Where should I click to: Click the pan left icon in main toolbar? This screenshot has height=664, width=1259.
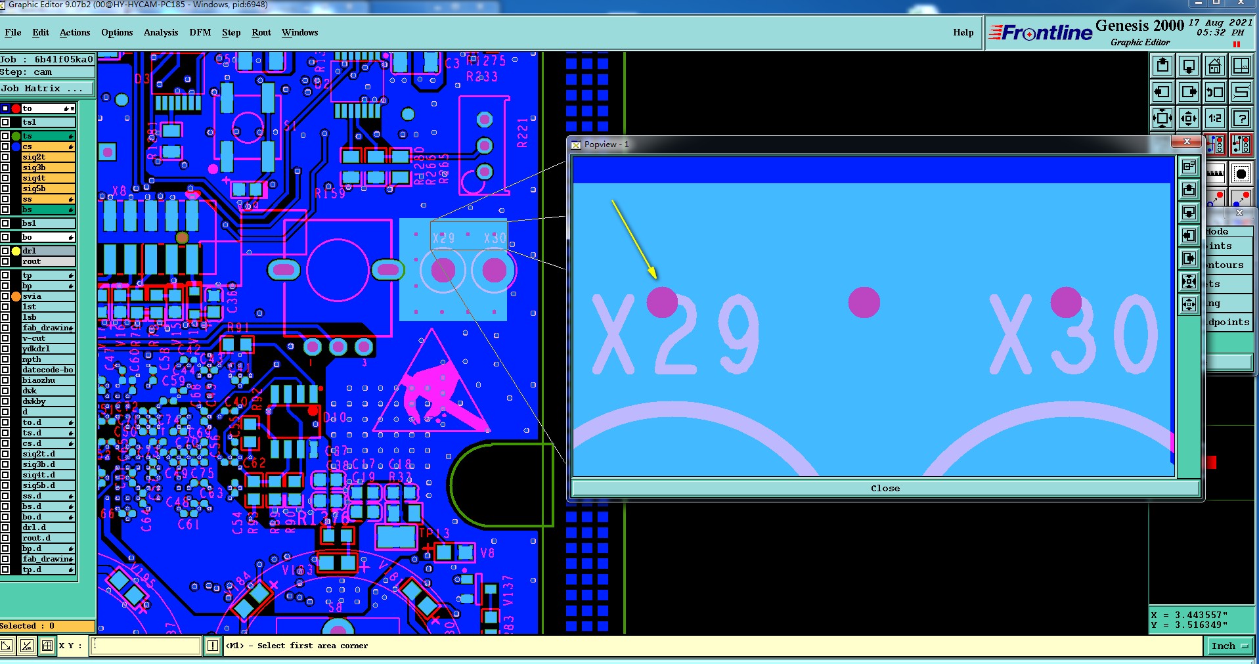[1162, 92]
